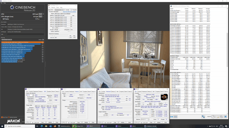The width and height of the screenshot is (229, 128).
Task: Select the Threadripper 1950X ranking row
Action: click(23, 46)
